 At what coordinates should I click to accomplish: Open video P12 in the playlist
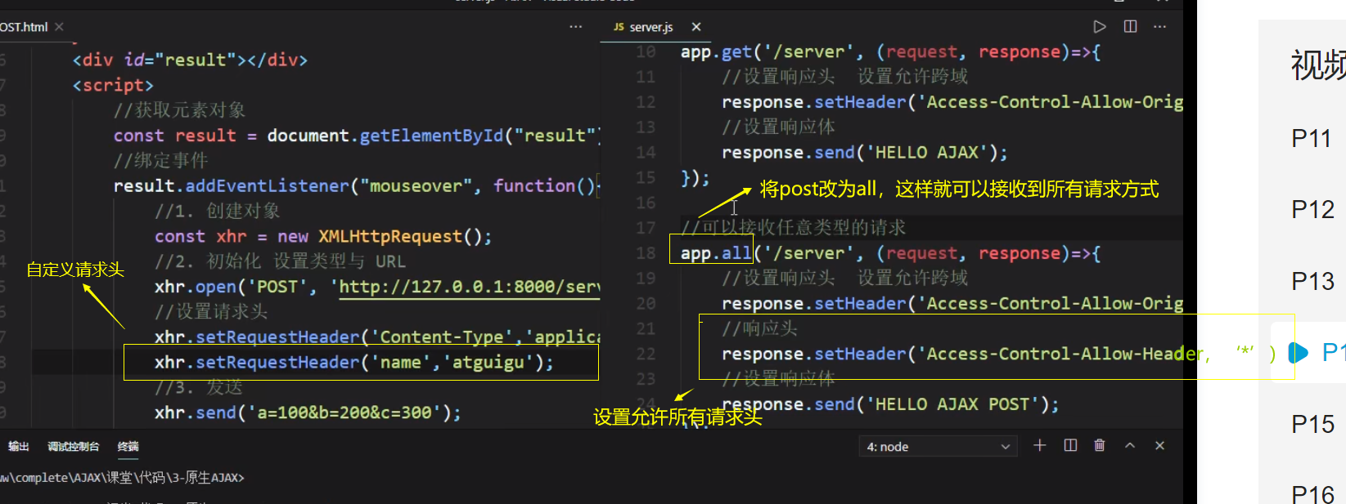coord(1313,210)
